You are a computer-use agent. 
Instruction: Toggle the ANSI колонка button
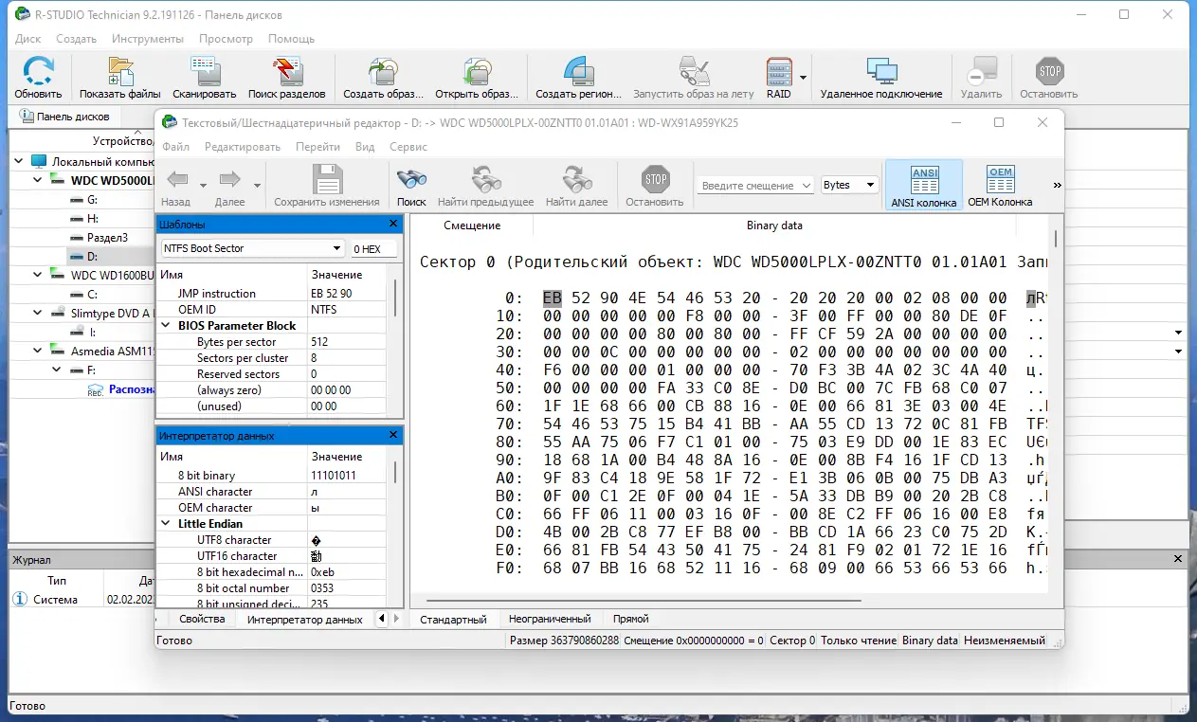[x=924, y=186]
